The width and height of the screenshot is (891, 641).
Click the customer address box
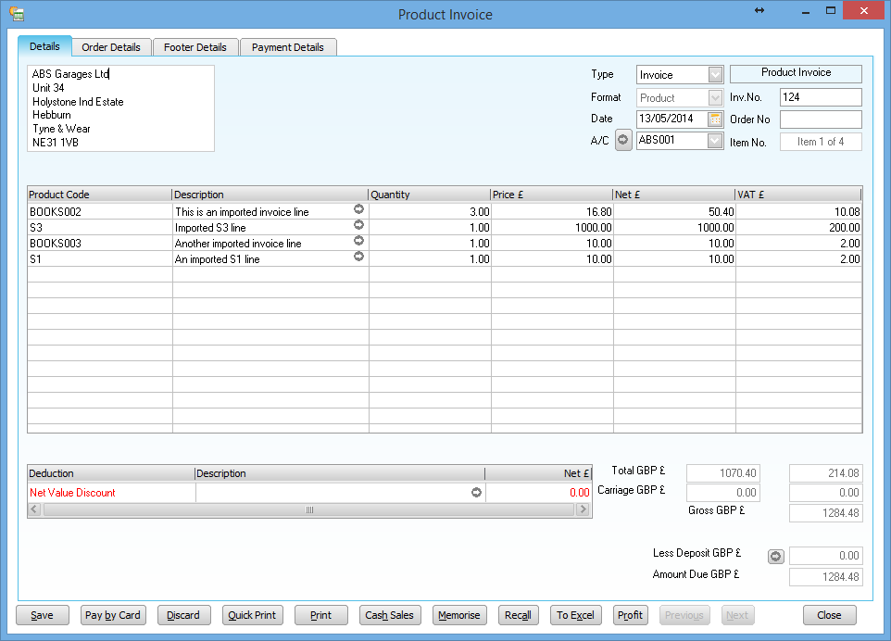click(x=121, y=108)
